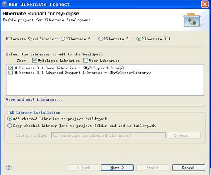Click the Browse button
Image resolution: width=211 pixels, height=175 pixels.
click(x=184, y=135)
